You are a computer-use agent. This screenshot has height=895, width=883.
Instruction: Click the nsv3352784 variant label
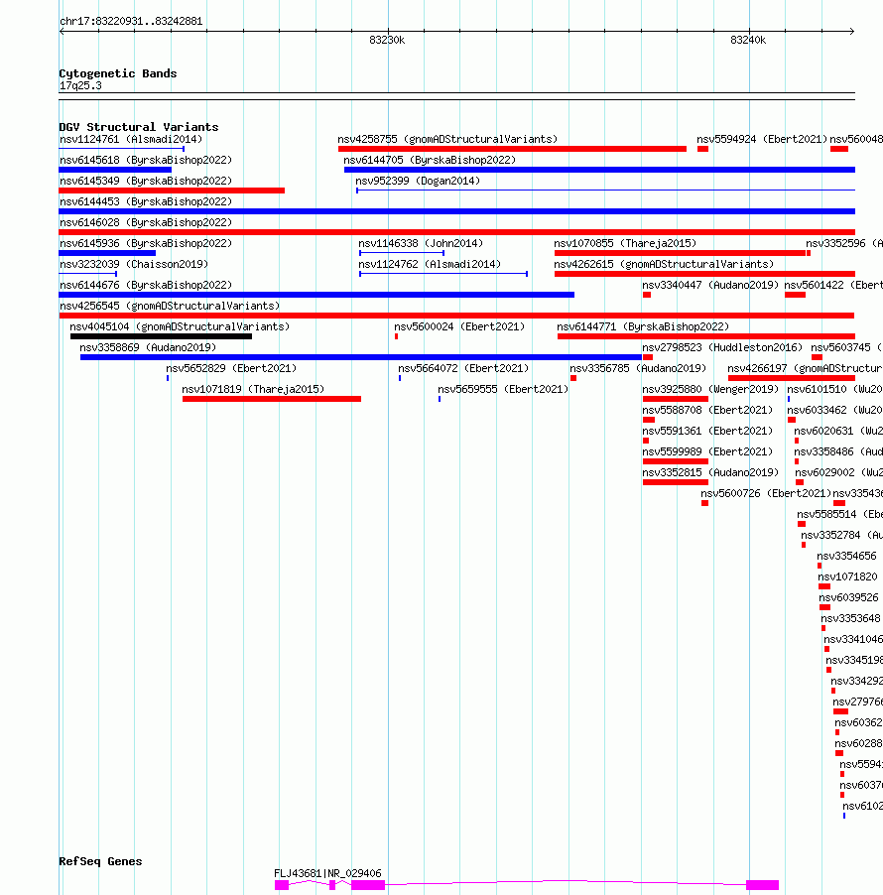click(x=842, y=535)
